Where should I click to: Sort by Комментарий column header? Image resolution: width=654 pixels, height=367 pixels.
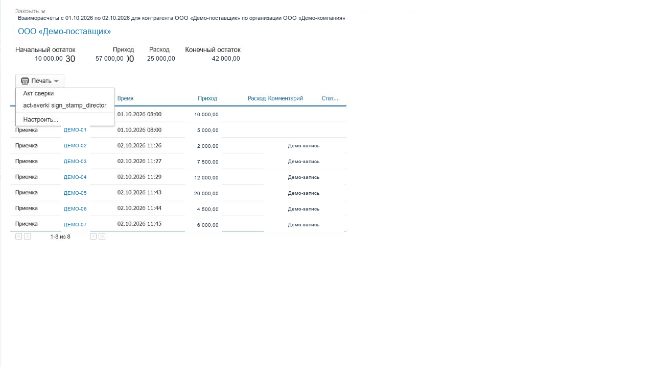(286, 98)
